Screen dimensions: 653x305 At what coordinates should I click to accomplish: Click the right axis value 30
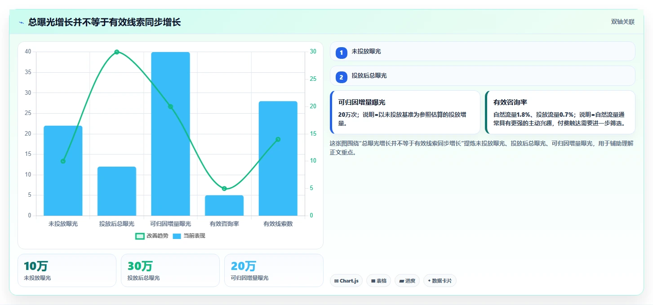tap(313, 52)
